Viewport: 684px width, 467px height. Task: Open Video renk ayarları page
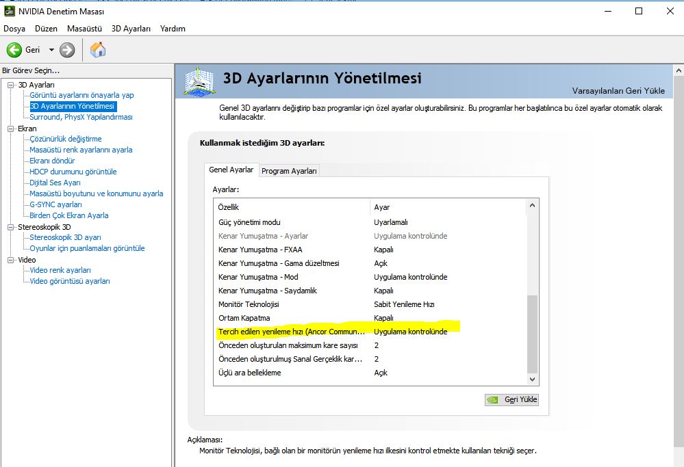pyautogui.click(x=60, y=270)
